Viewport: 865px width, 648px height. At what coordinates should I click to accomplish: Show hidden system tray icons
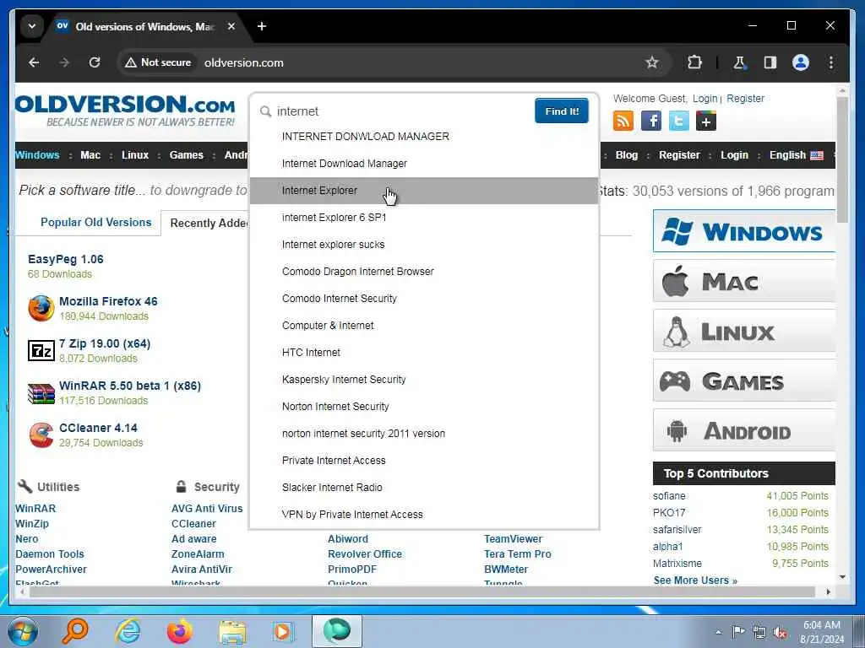click(718, 632)
